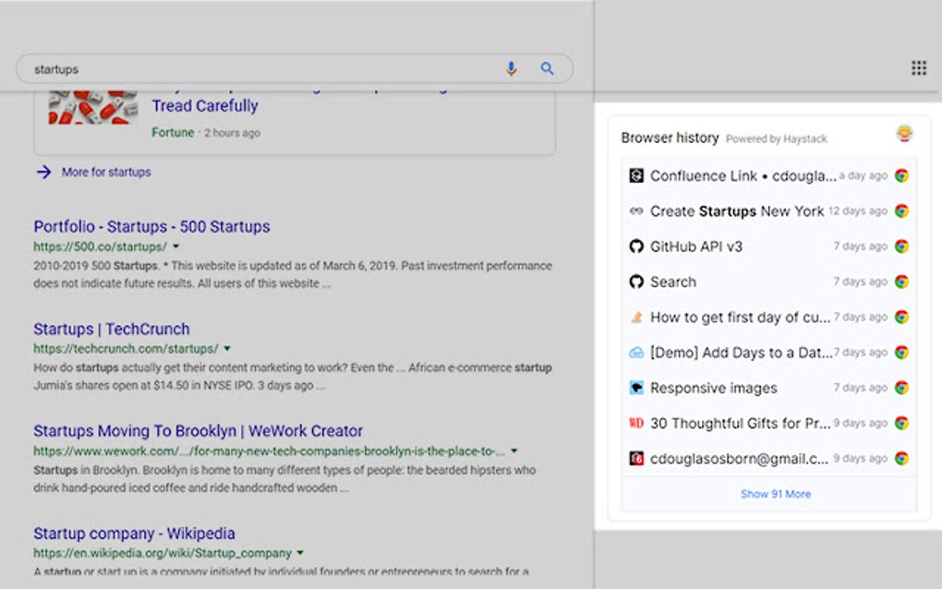
Task: Click the Fortune news article thumbnail
Action: 92,107
